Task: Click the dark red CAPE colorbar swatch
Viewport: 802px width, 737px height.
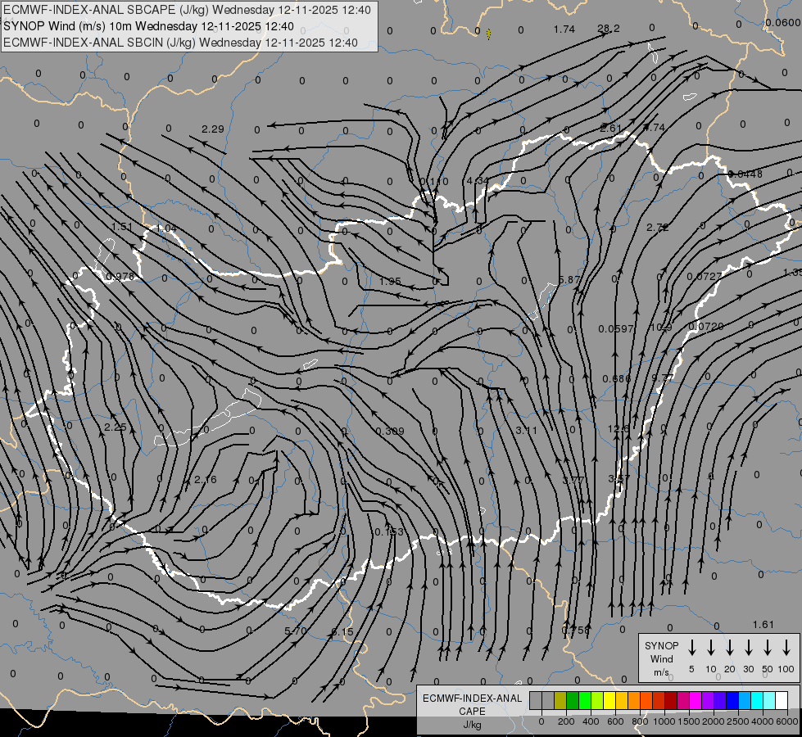Action: 671,700
